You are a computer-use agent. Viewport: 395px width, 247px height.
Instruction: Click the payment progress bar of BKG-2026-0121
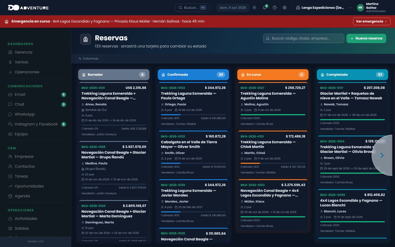coord(273,163)
